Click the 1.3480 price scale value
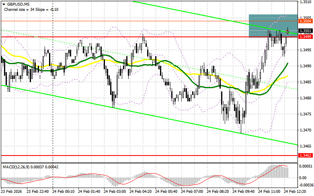This screenshot has height=196, width=314. click(306, 98)
